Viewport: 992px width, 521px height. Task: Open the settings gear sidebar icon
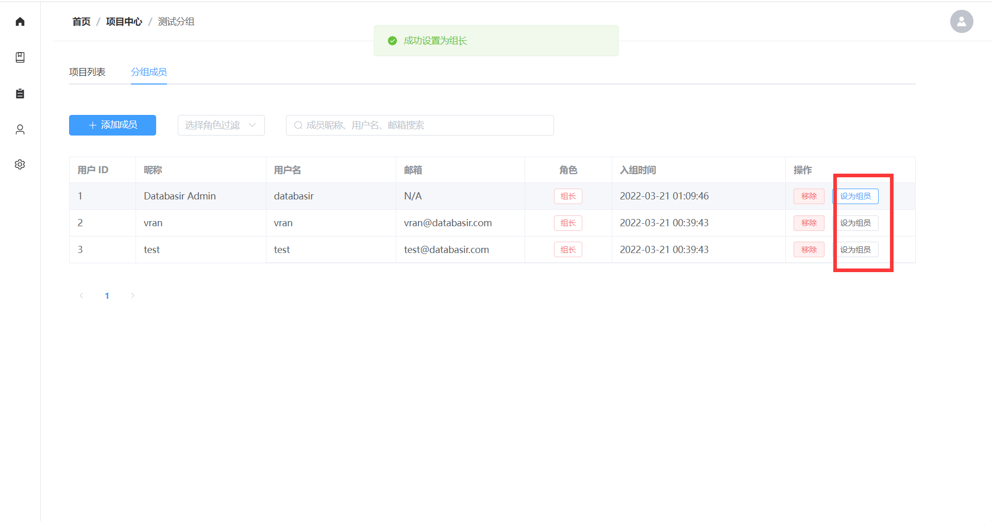click(x=20, y=164)
